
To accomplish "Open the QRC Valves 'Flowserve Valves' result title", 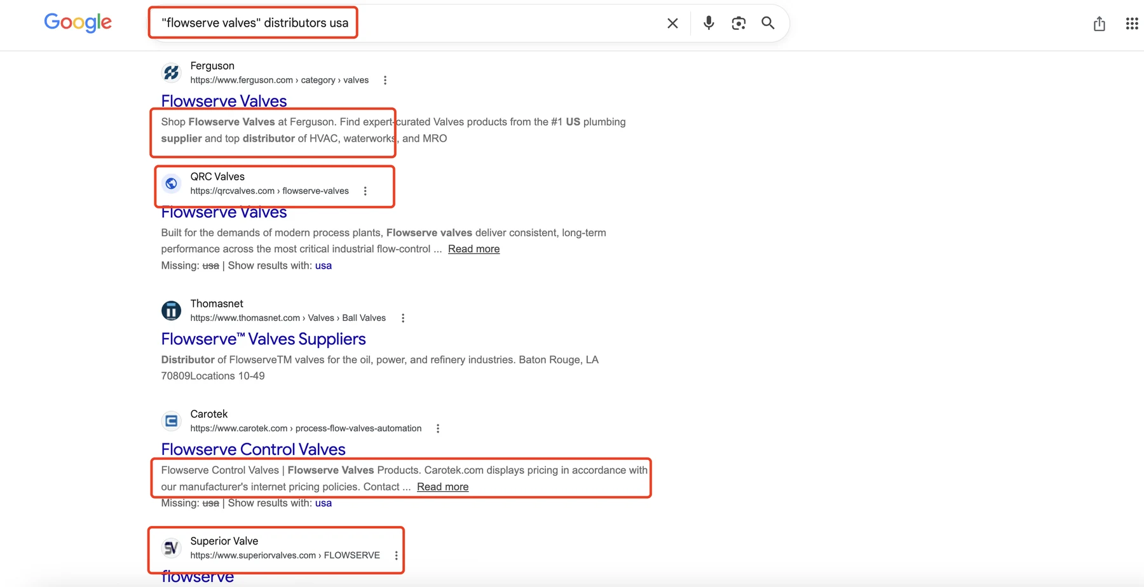I will 224,212.
